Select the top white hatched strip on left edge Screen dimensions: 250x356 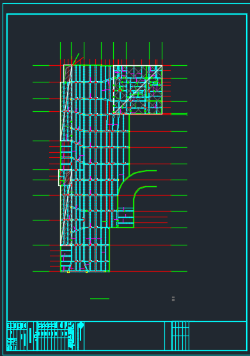(66, 103)
